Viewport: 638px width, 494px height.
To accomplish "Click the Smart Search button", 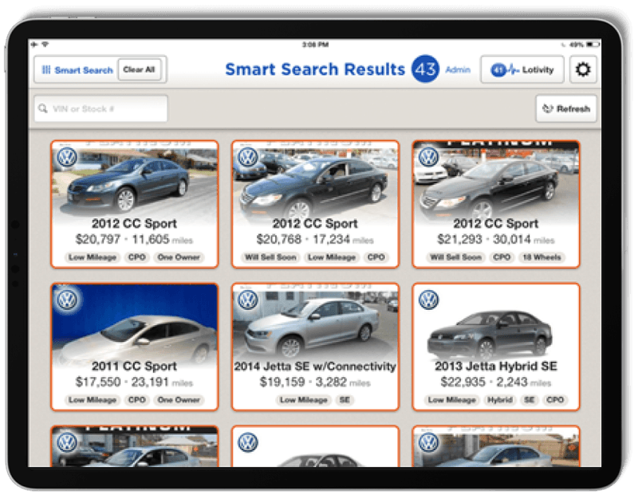I will pyautogui.click(x=77, y=70).
